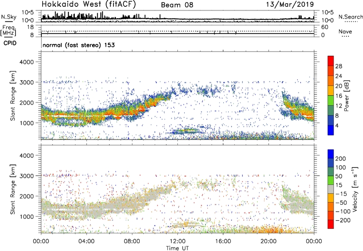The width and height of the screenshot is (363, 251).
Task: Click the 28 label on power colorbar
Action: pos(338,66)
